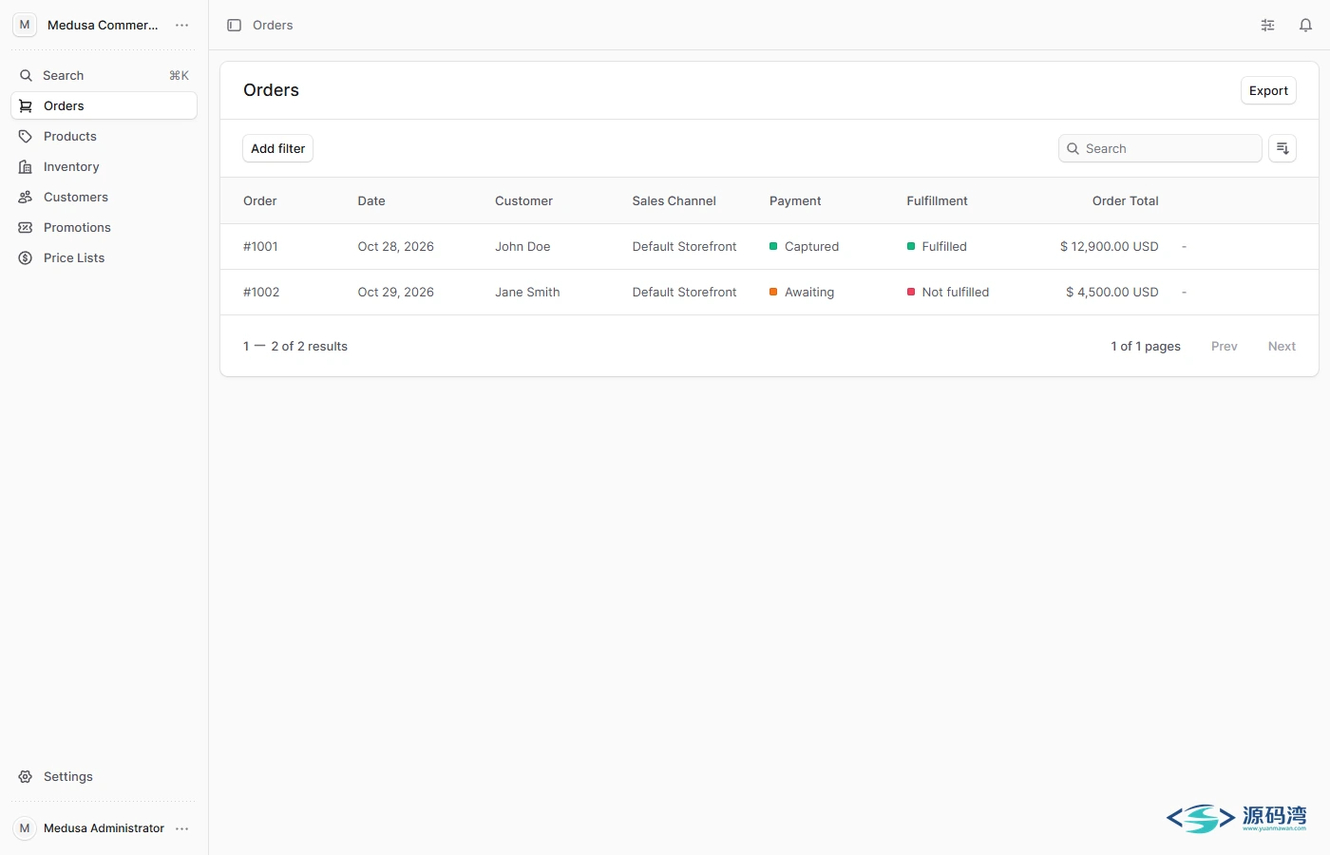Click the $ 12,900.00 USD total
This screenshot has height=855, width=1330.
(1110, 247)
